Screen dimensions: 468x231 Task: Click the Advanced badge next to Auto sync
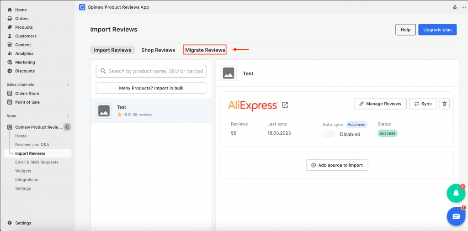(x=356, y=125)
